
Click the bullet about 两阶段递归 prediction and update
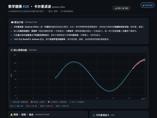pos(74,31)
